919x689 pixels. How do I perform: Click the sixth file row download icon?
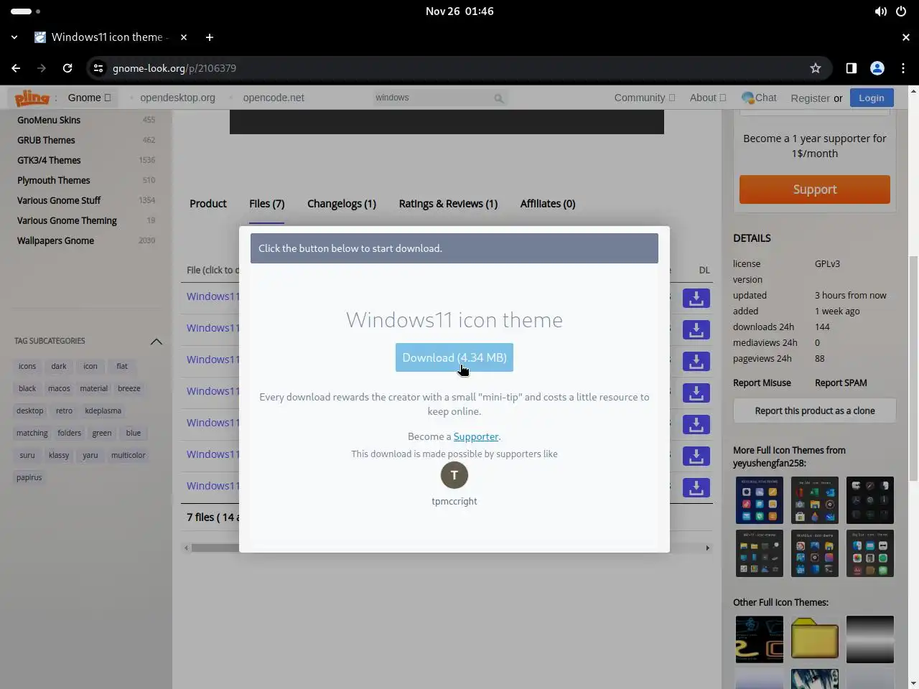click(x=696, y=456)
